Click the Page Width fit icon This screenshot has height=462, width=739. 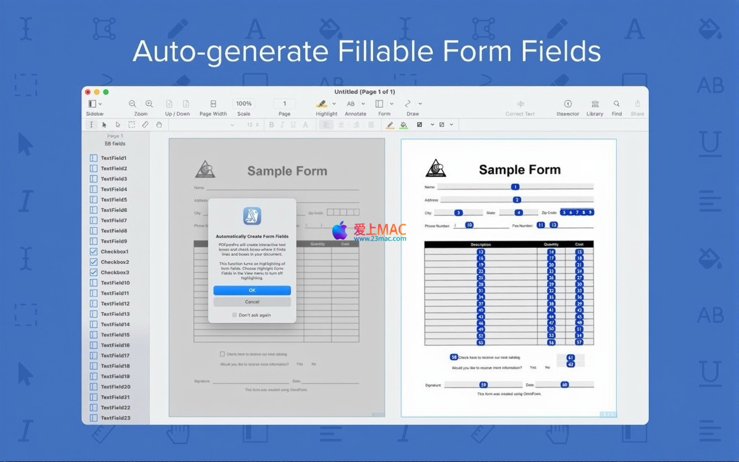213,104
